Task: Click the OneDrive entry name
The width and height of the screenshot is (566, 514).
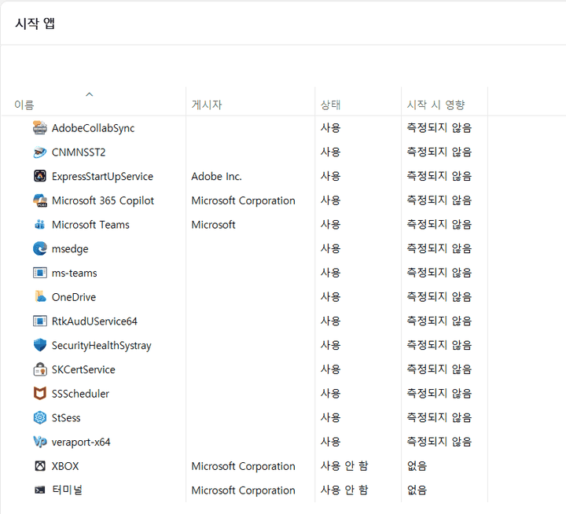Action: (x=74, y=297)
